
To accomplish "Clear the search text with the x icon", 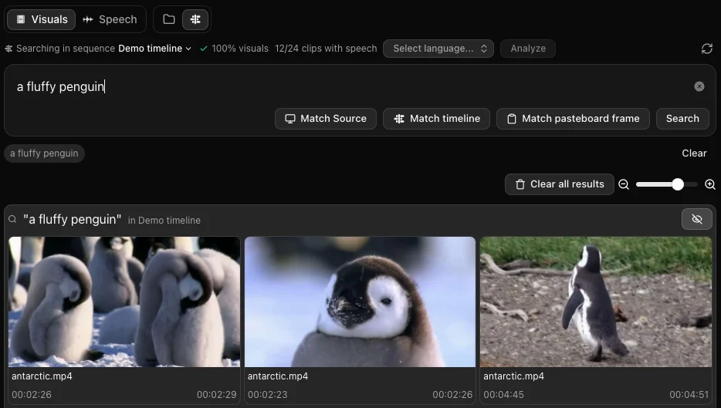I will point(699,86).
